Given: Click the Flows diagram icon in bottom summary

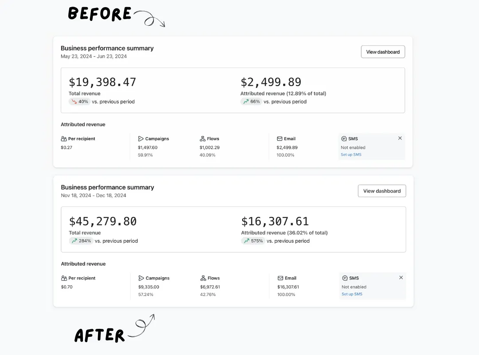Looking at the screenshot, I should pos(203,278).
